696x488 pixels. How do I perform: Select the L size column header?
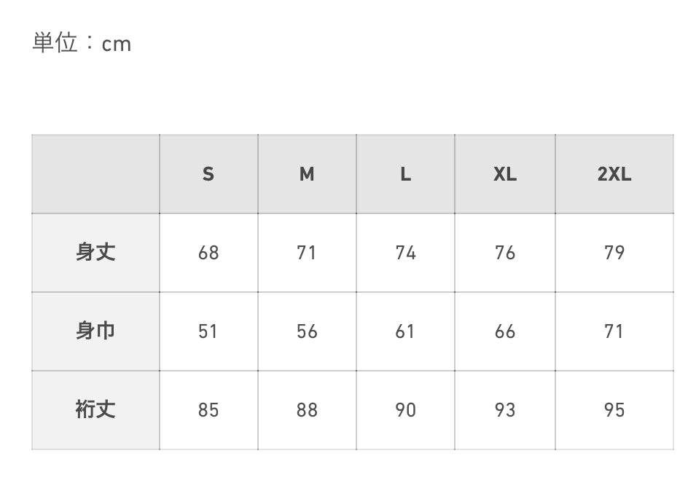tap(405, 174)
